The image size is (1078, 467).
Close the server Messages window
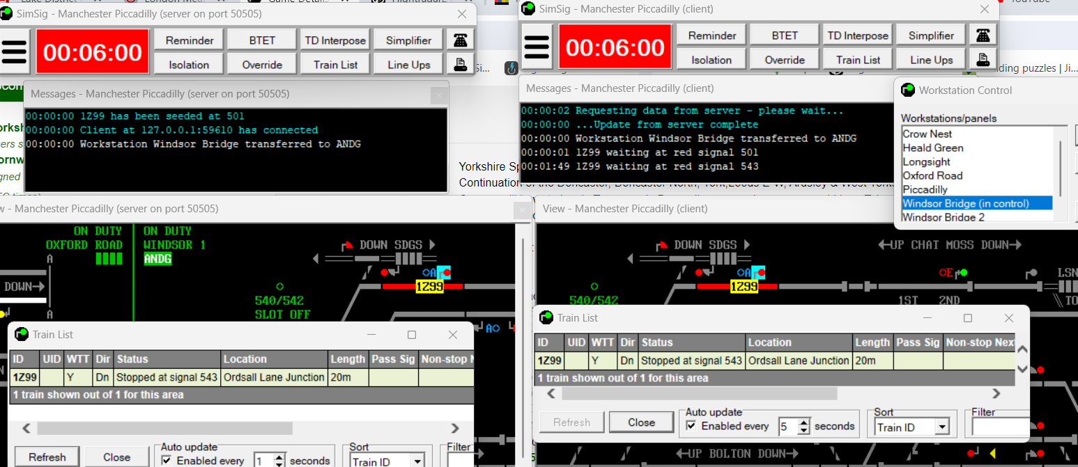click(x=438, y=94)
